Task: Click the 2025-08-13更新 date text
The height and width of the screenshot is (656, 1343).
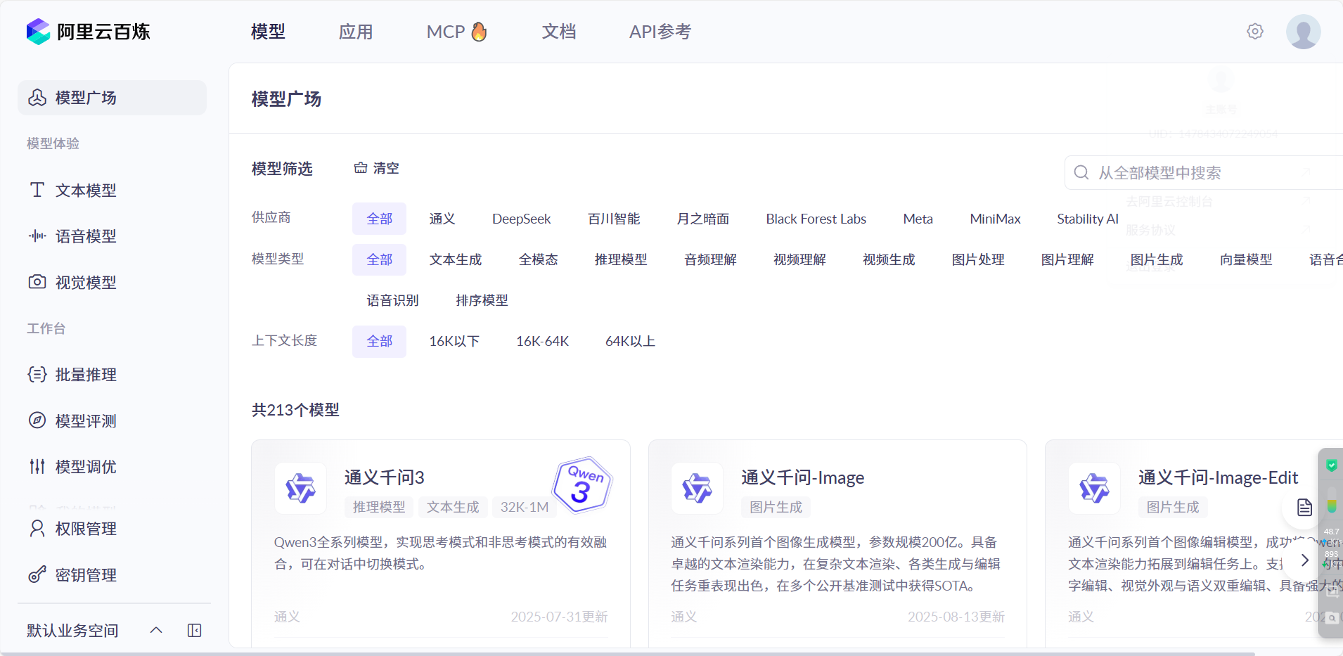Action: click(x=956, y=617)
